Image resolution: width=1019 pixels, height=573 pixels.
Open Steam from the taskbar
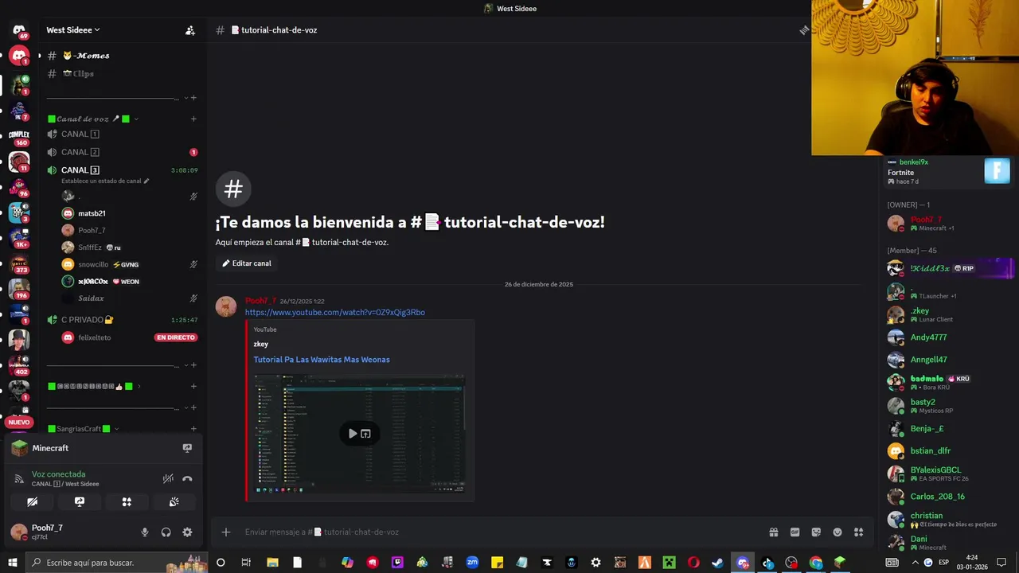click(x=718, y=563)
